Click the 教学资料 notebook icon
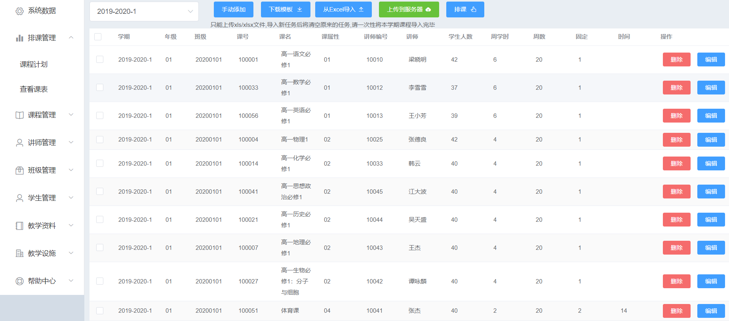 pos(19,226)
